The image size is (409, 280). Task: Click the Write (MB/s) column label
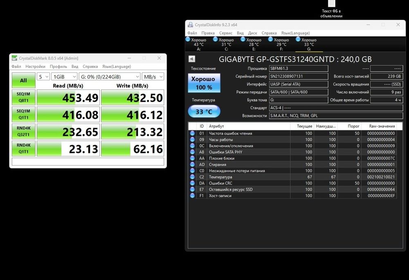point(132,86)
